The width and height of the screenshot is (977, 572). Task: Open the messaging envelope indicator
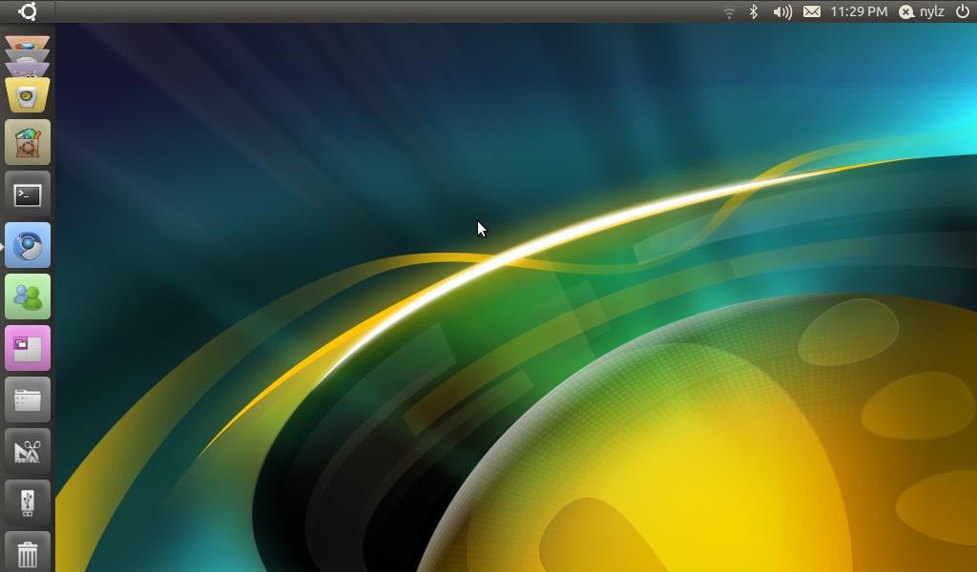[x=811, y=11]
